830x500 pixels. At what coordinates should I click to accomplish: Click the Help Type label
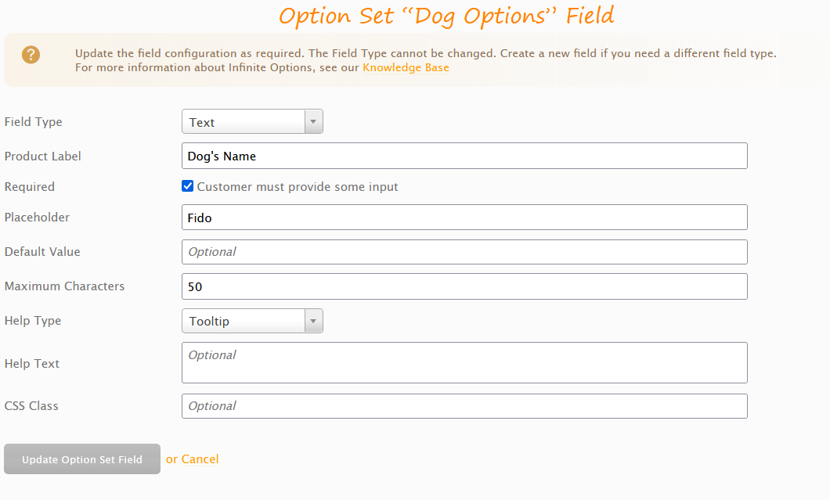(x=33, y=321)
